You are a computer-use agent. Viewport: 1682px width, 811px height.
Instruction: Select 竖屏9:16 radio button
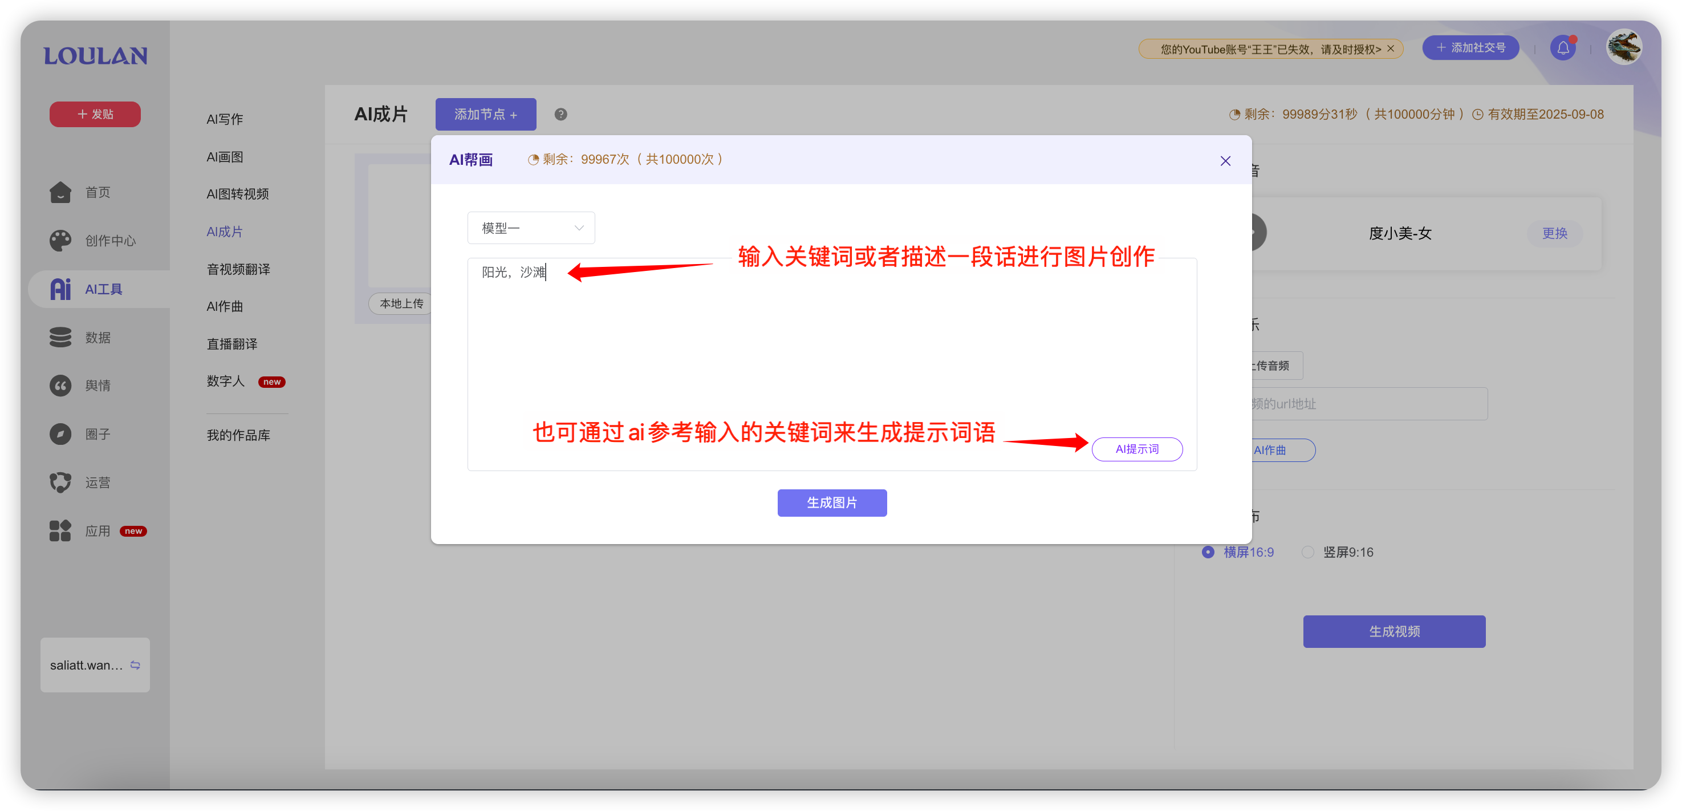click(x=1307, y=552)
